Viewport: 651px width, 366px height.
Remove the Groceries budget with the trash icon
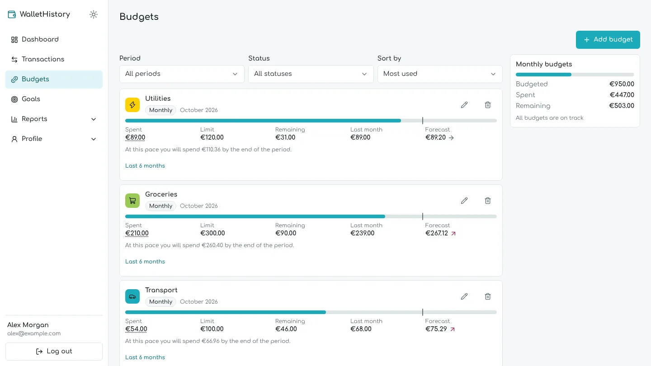tap(488, 201)
